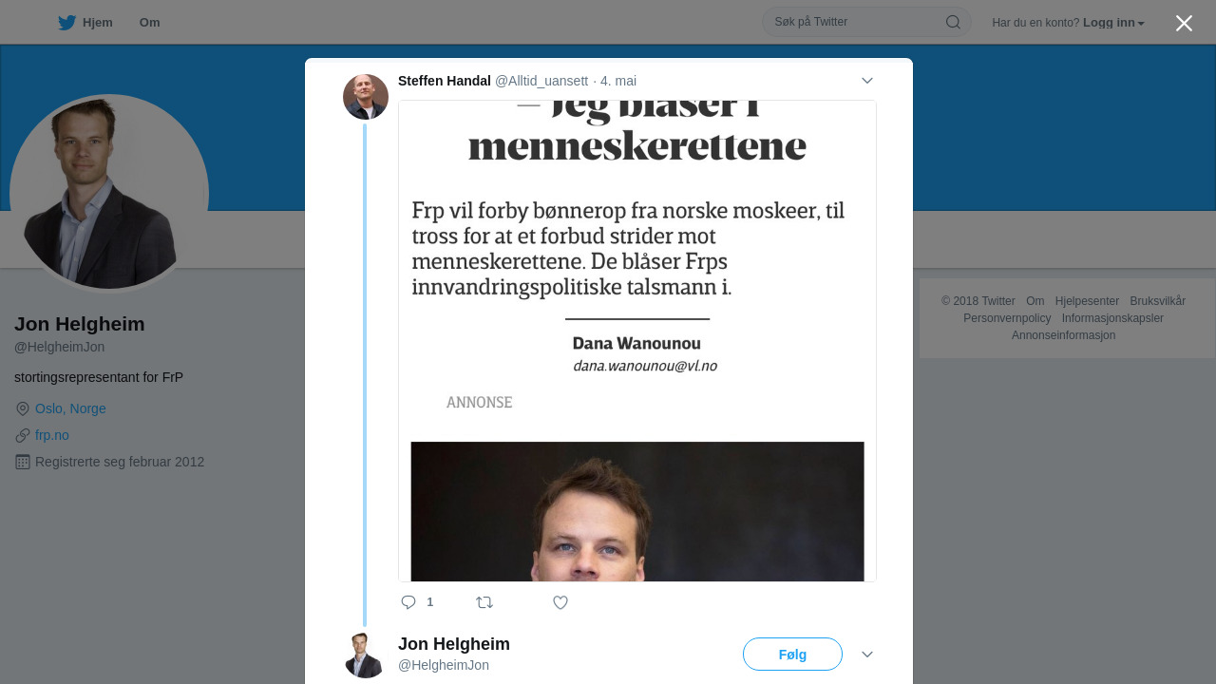This screenshot has height=684, width=1216.
Task: Click the reply speech bubble icon
Action: pyautogui.click(x=408, y=602)
